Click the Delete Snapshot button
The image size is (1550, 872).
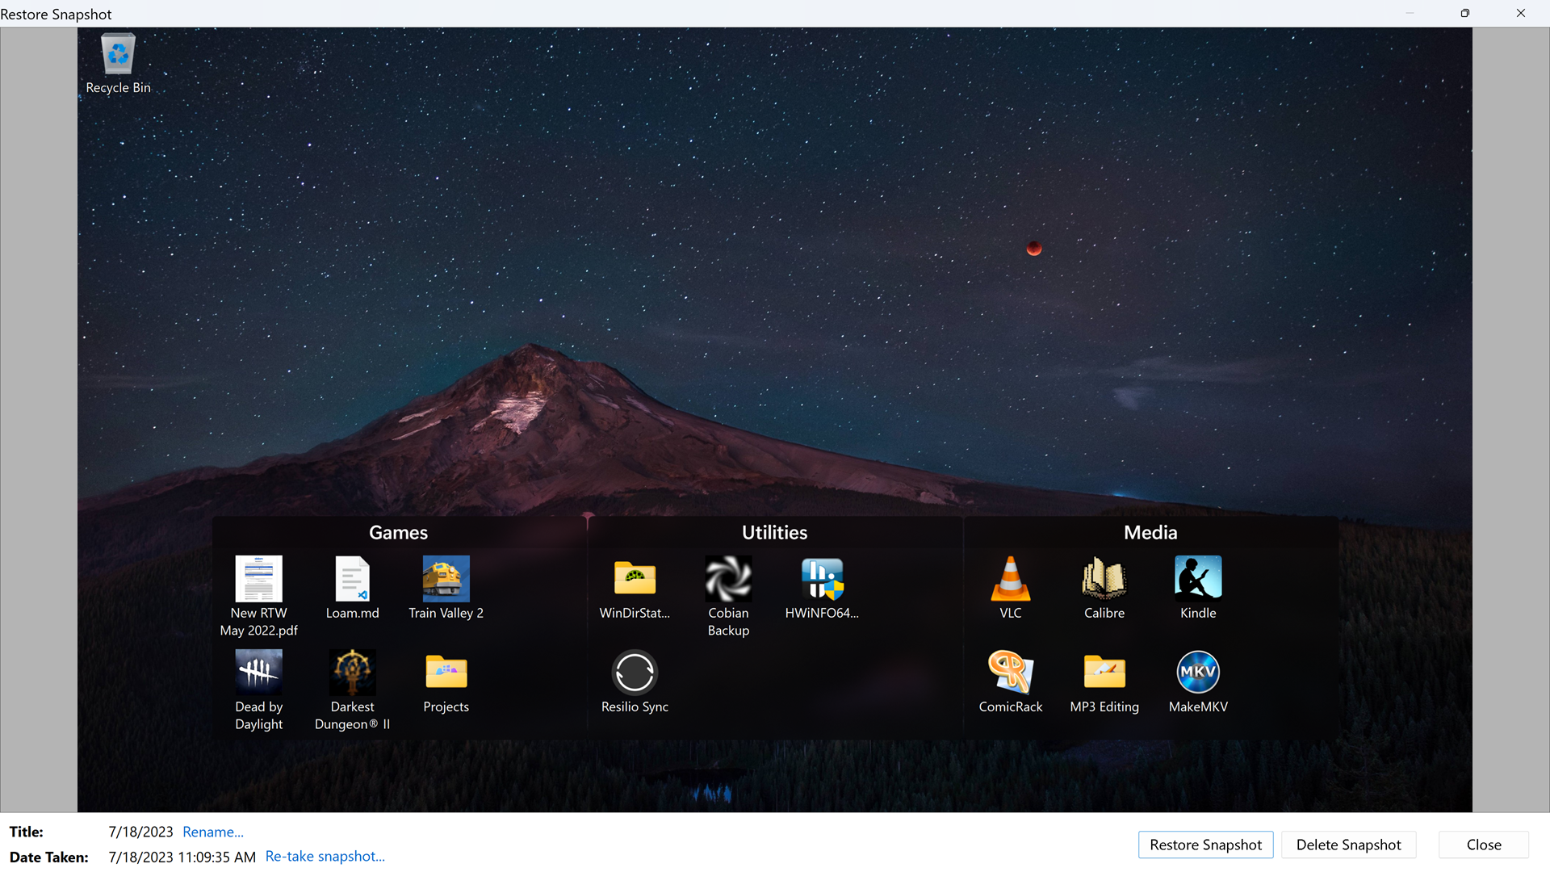[1348, 845]
